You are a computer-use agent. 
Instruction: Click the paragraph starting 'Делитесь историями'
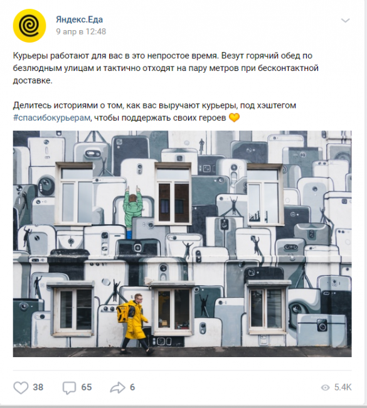(x=154, y=111)
